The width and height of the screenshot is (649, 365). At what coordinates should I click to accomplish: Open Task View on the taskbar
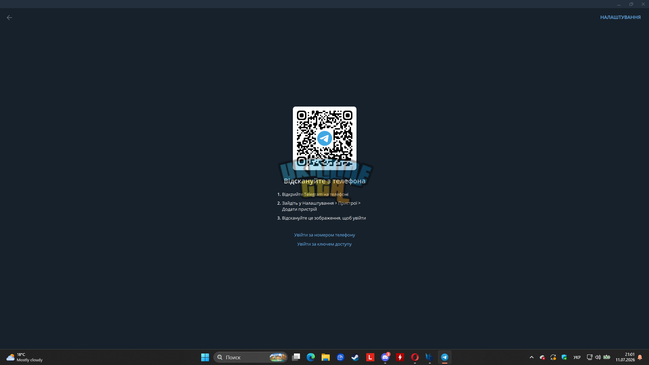point(296,357)
